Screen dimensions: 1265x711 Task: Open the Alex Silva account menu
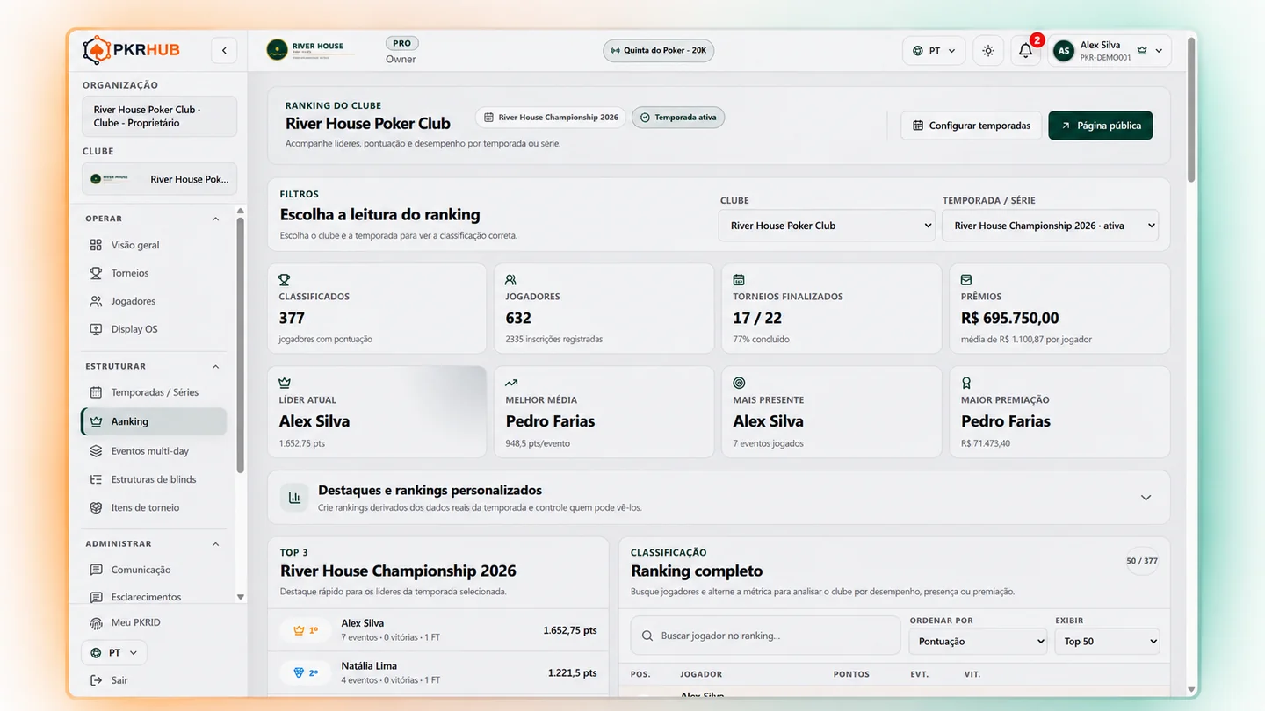(x=1110, y=51)
